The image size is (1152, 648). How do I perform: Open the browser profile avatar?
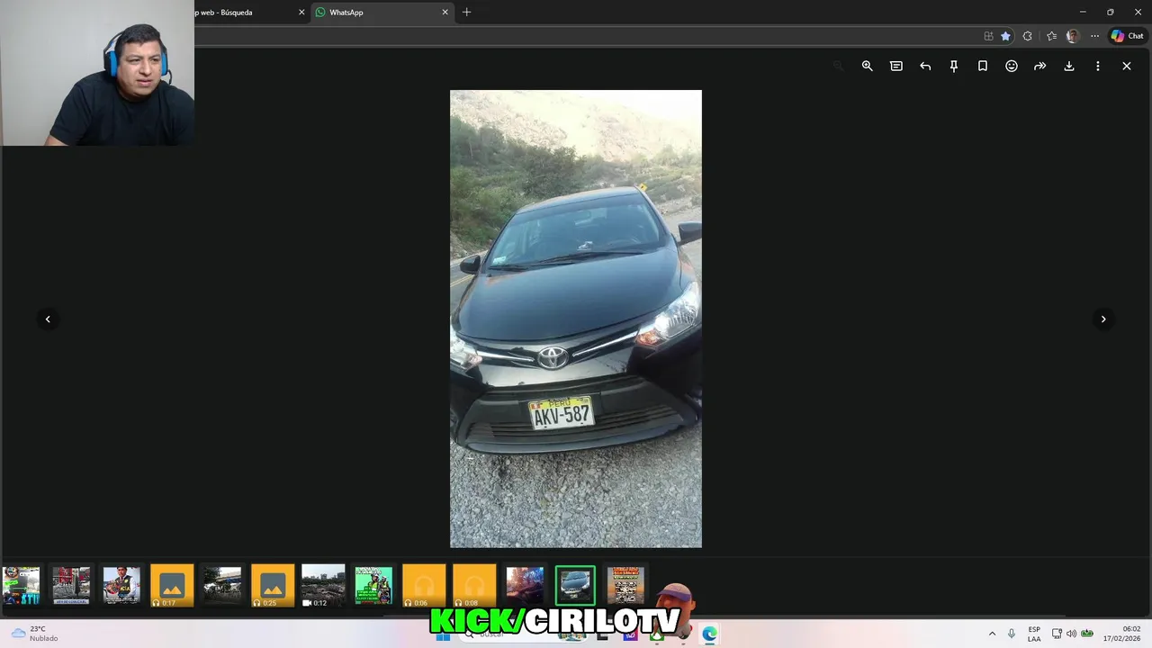pyautogui.click(x=1073, y=36)
